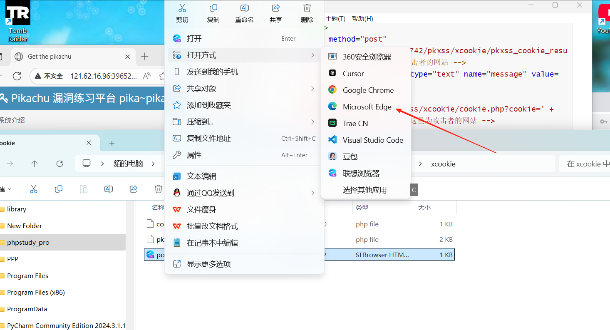
Task: Expand 打开方式 submenu chevron
Action: tap(312, 55)
